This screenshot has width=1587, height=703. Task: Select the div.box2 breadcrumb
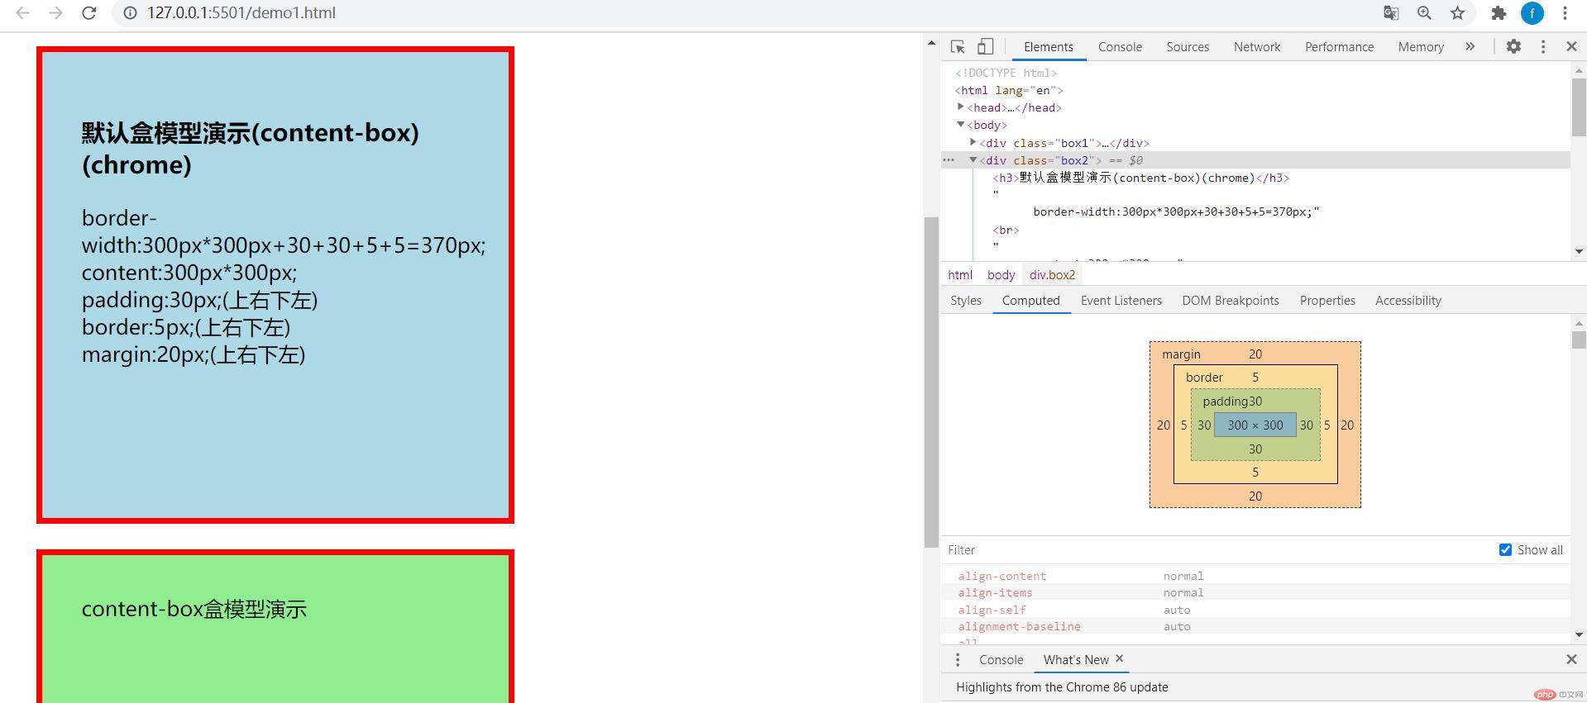coord(1052,275)
